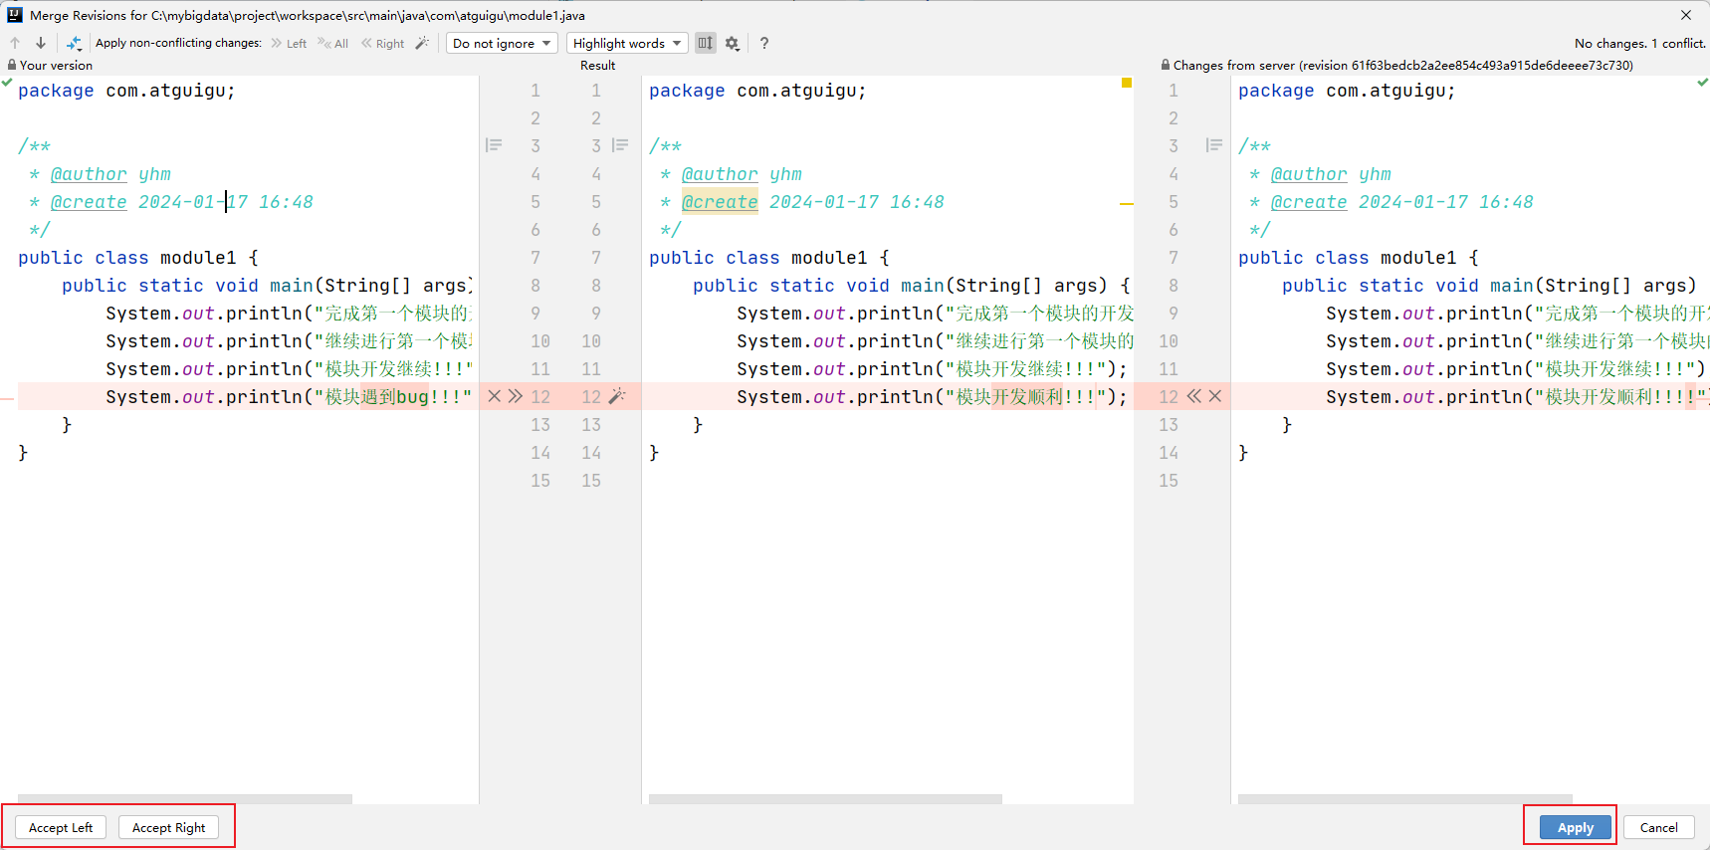The image size is (1710, 850).
Task: Apply All non-conflicting changes
Action: click(332, 43)
